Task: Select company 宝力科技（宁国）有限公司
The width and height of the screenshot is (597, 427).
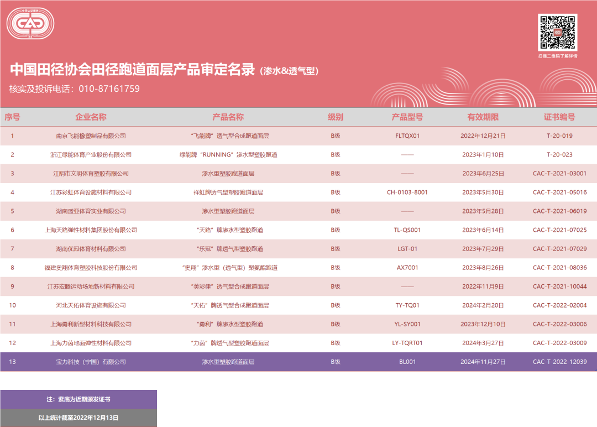Action: 91,362
